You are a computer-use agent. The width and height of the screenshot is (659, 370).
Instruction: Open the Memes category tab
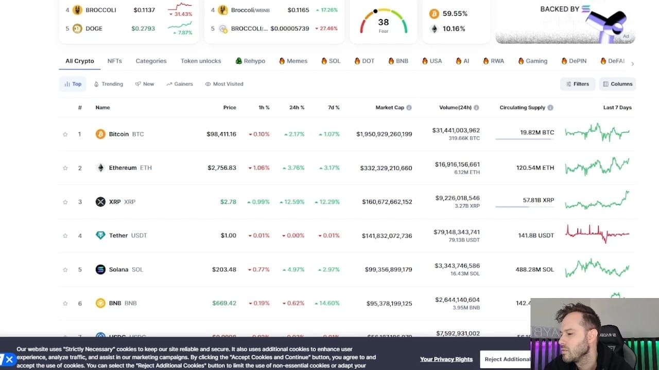(293, 61)
